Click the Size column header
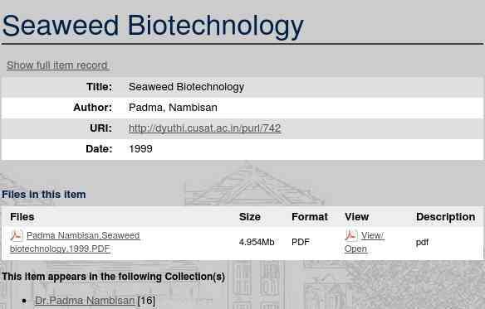 [250, 217]
